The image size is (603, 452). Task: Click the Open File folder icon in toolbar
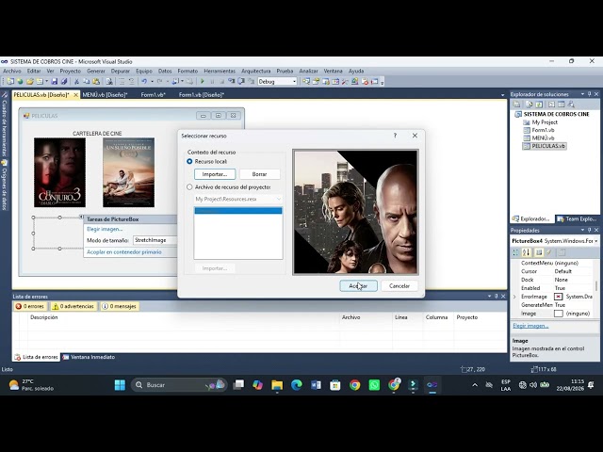click(29, 82)
